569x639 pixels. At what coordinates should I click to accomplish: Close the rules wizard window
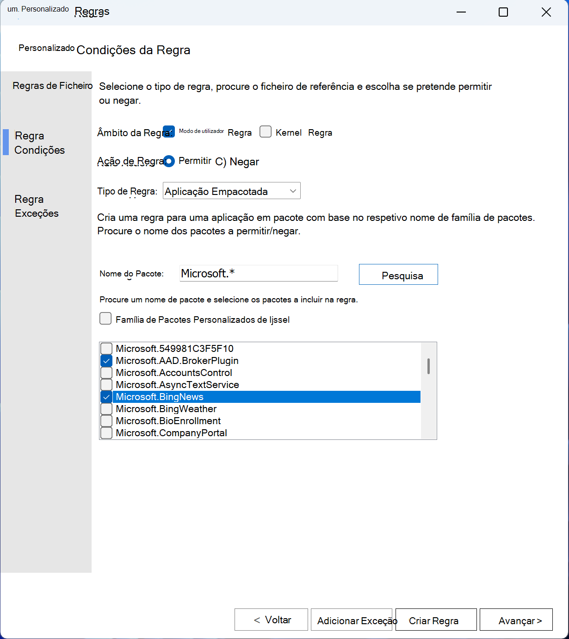pos(546,12)
